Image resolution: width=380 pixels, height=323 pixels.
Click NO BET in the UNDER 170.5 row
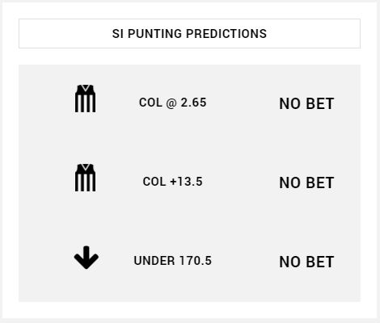pos(306,262)
